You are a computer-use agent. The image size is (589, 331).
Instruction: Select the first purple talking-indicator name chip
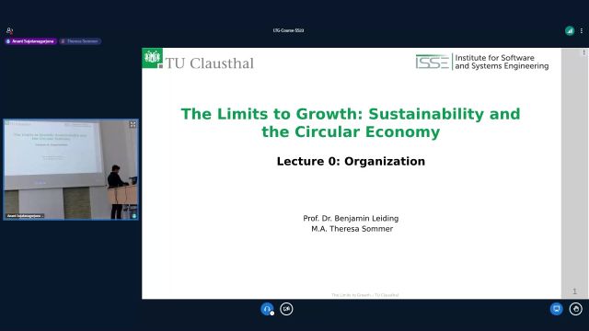pos(30,41)
